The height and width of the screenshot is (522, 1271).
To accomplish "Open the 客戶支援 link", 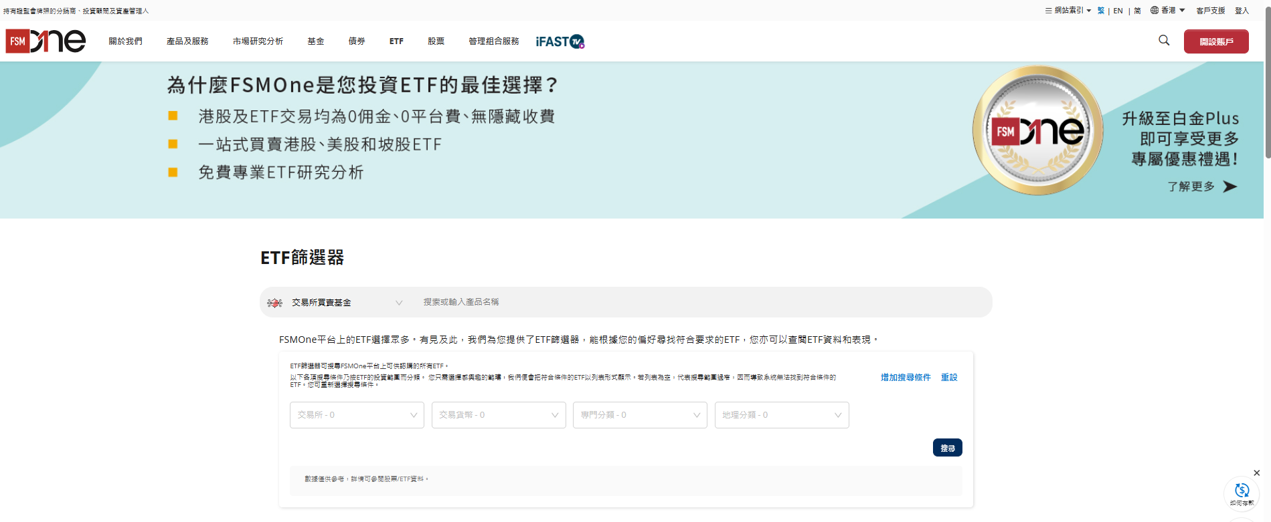I will (x=1210, y=11).
